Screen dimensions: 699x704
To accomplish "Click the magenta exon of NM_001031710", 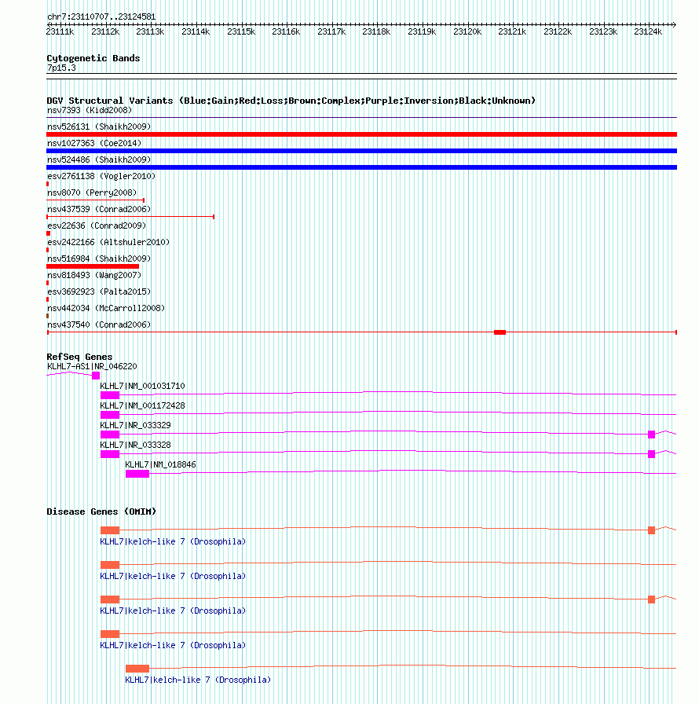I will 110,395.
